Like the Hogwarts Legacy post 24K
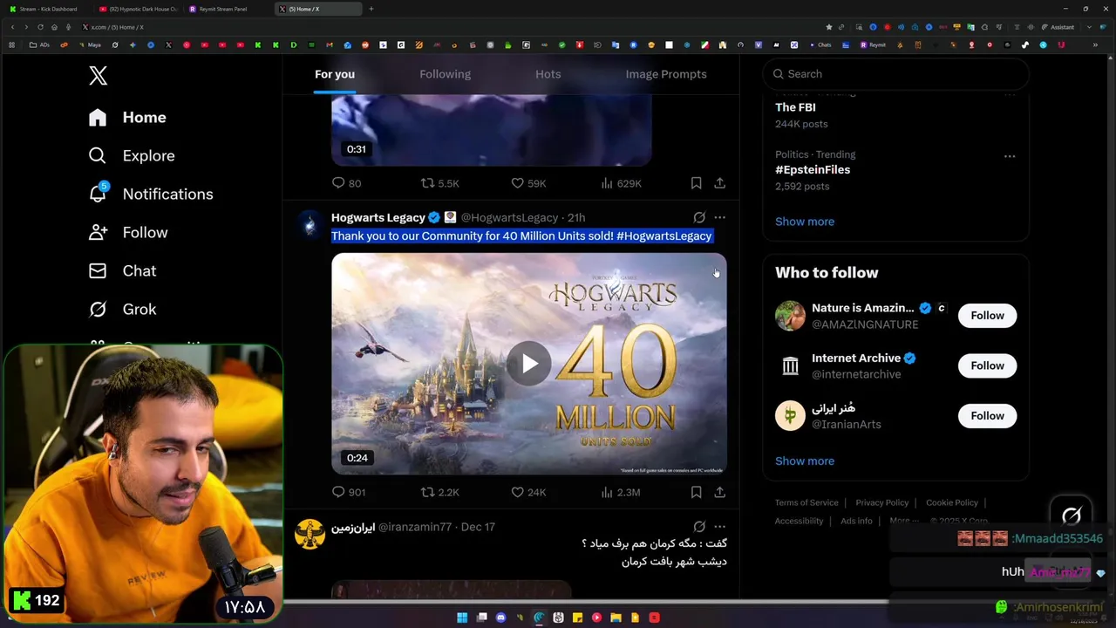The image size is (1116, 628). click(x=528, y=492)
